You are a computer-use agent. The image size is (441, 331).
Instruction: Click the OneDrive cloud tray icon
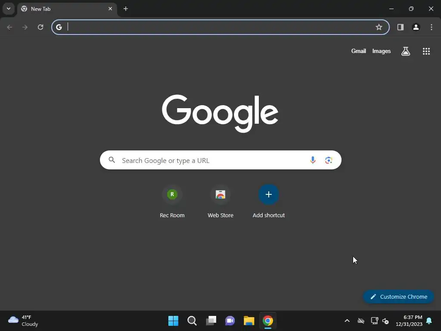(x=361, y=321)
